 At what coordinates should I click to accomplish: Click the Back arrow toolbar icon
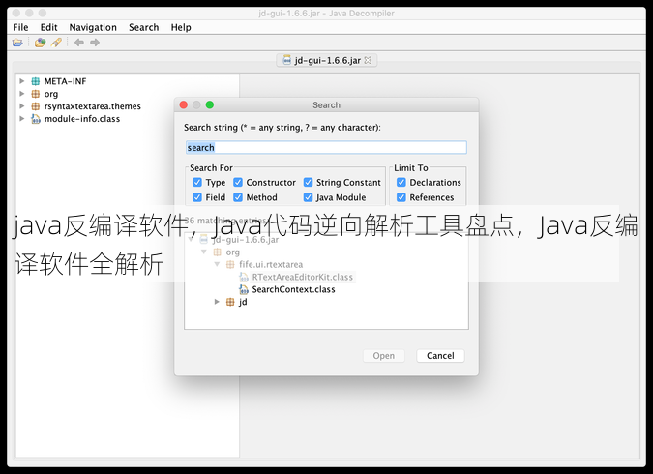[x=78, y=43]
